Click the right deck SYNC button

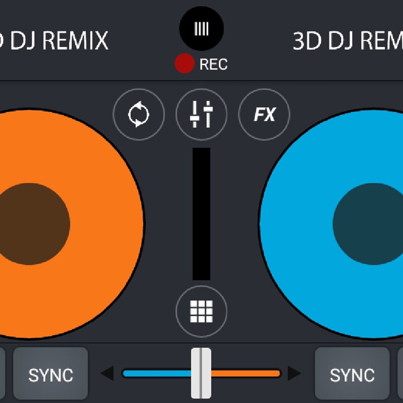[x=352, y=374]
